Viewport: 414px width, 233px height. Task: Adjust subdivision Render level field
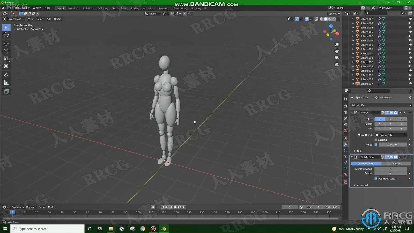(390, 173)
